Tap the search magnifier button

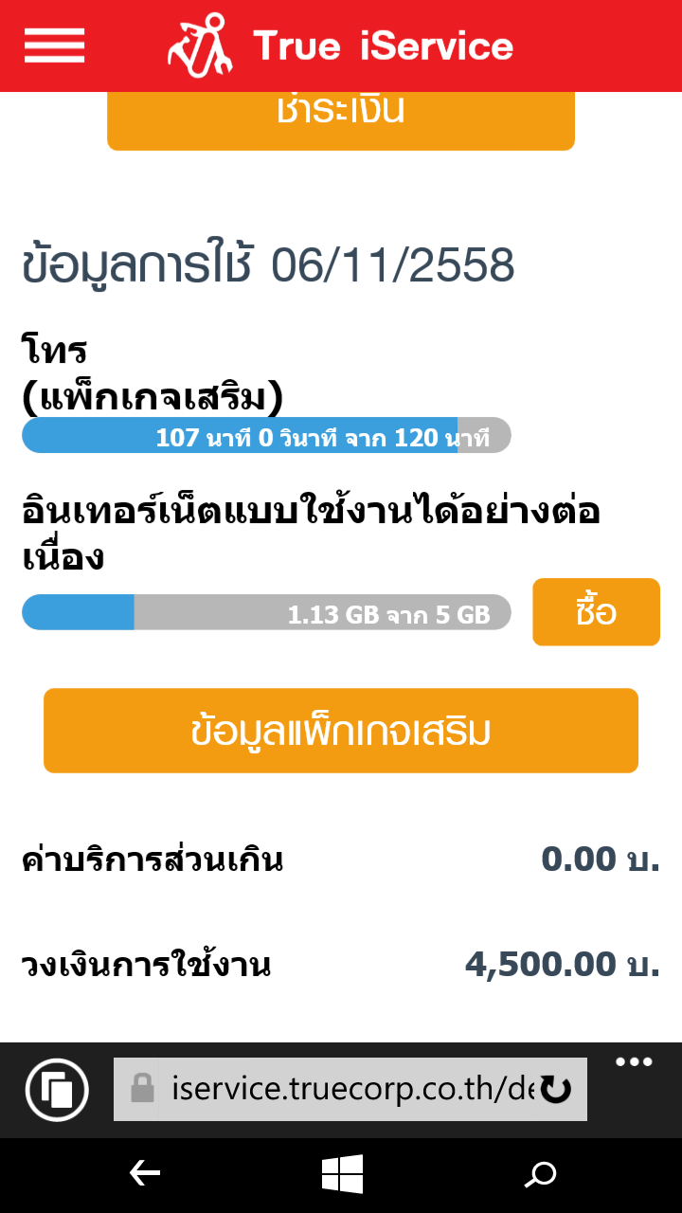coord(541,1175)
